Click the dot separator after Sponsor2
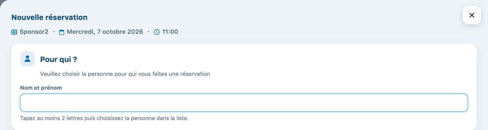Image resolution: width=488 pixels, height=130 pixels. 54,32
